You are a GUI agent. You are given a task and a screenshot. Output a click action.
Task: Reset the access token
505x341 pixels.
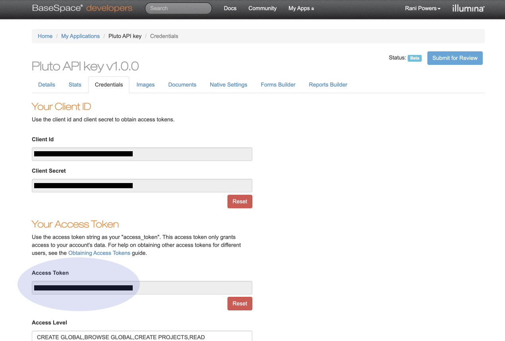pos(240,304)
